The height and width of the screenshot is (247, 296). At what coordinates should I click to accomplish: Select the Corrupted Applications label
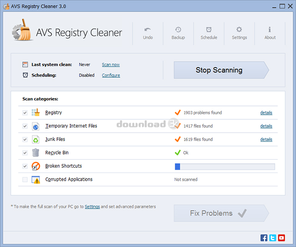click(x=69, y=179)
